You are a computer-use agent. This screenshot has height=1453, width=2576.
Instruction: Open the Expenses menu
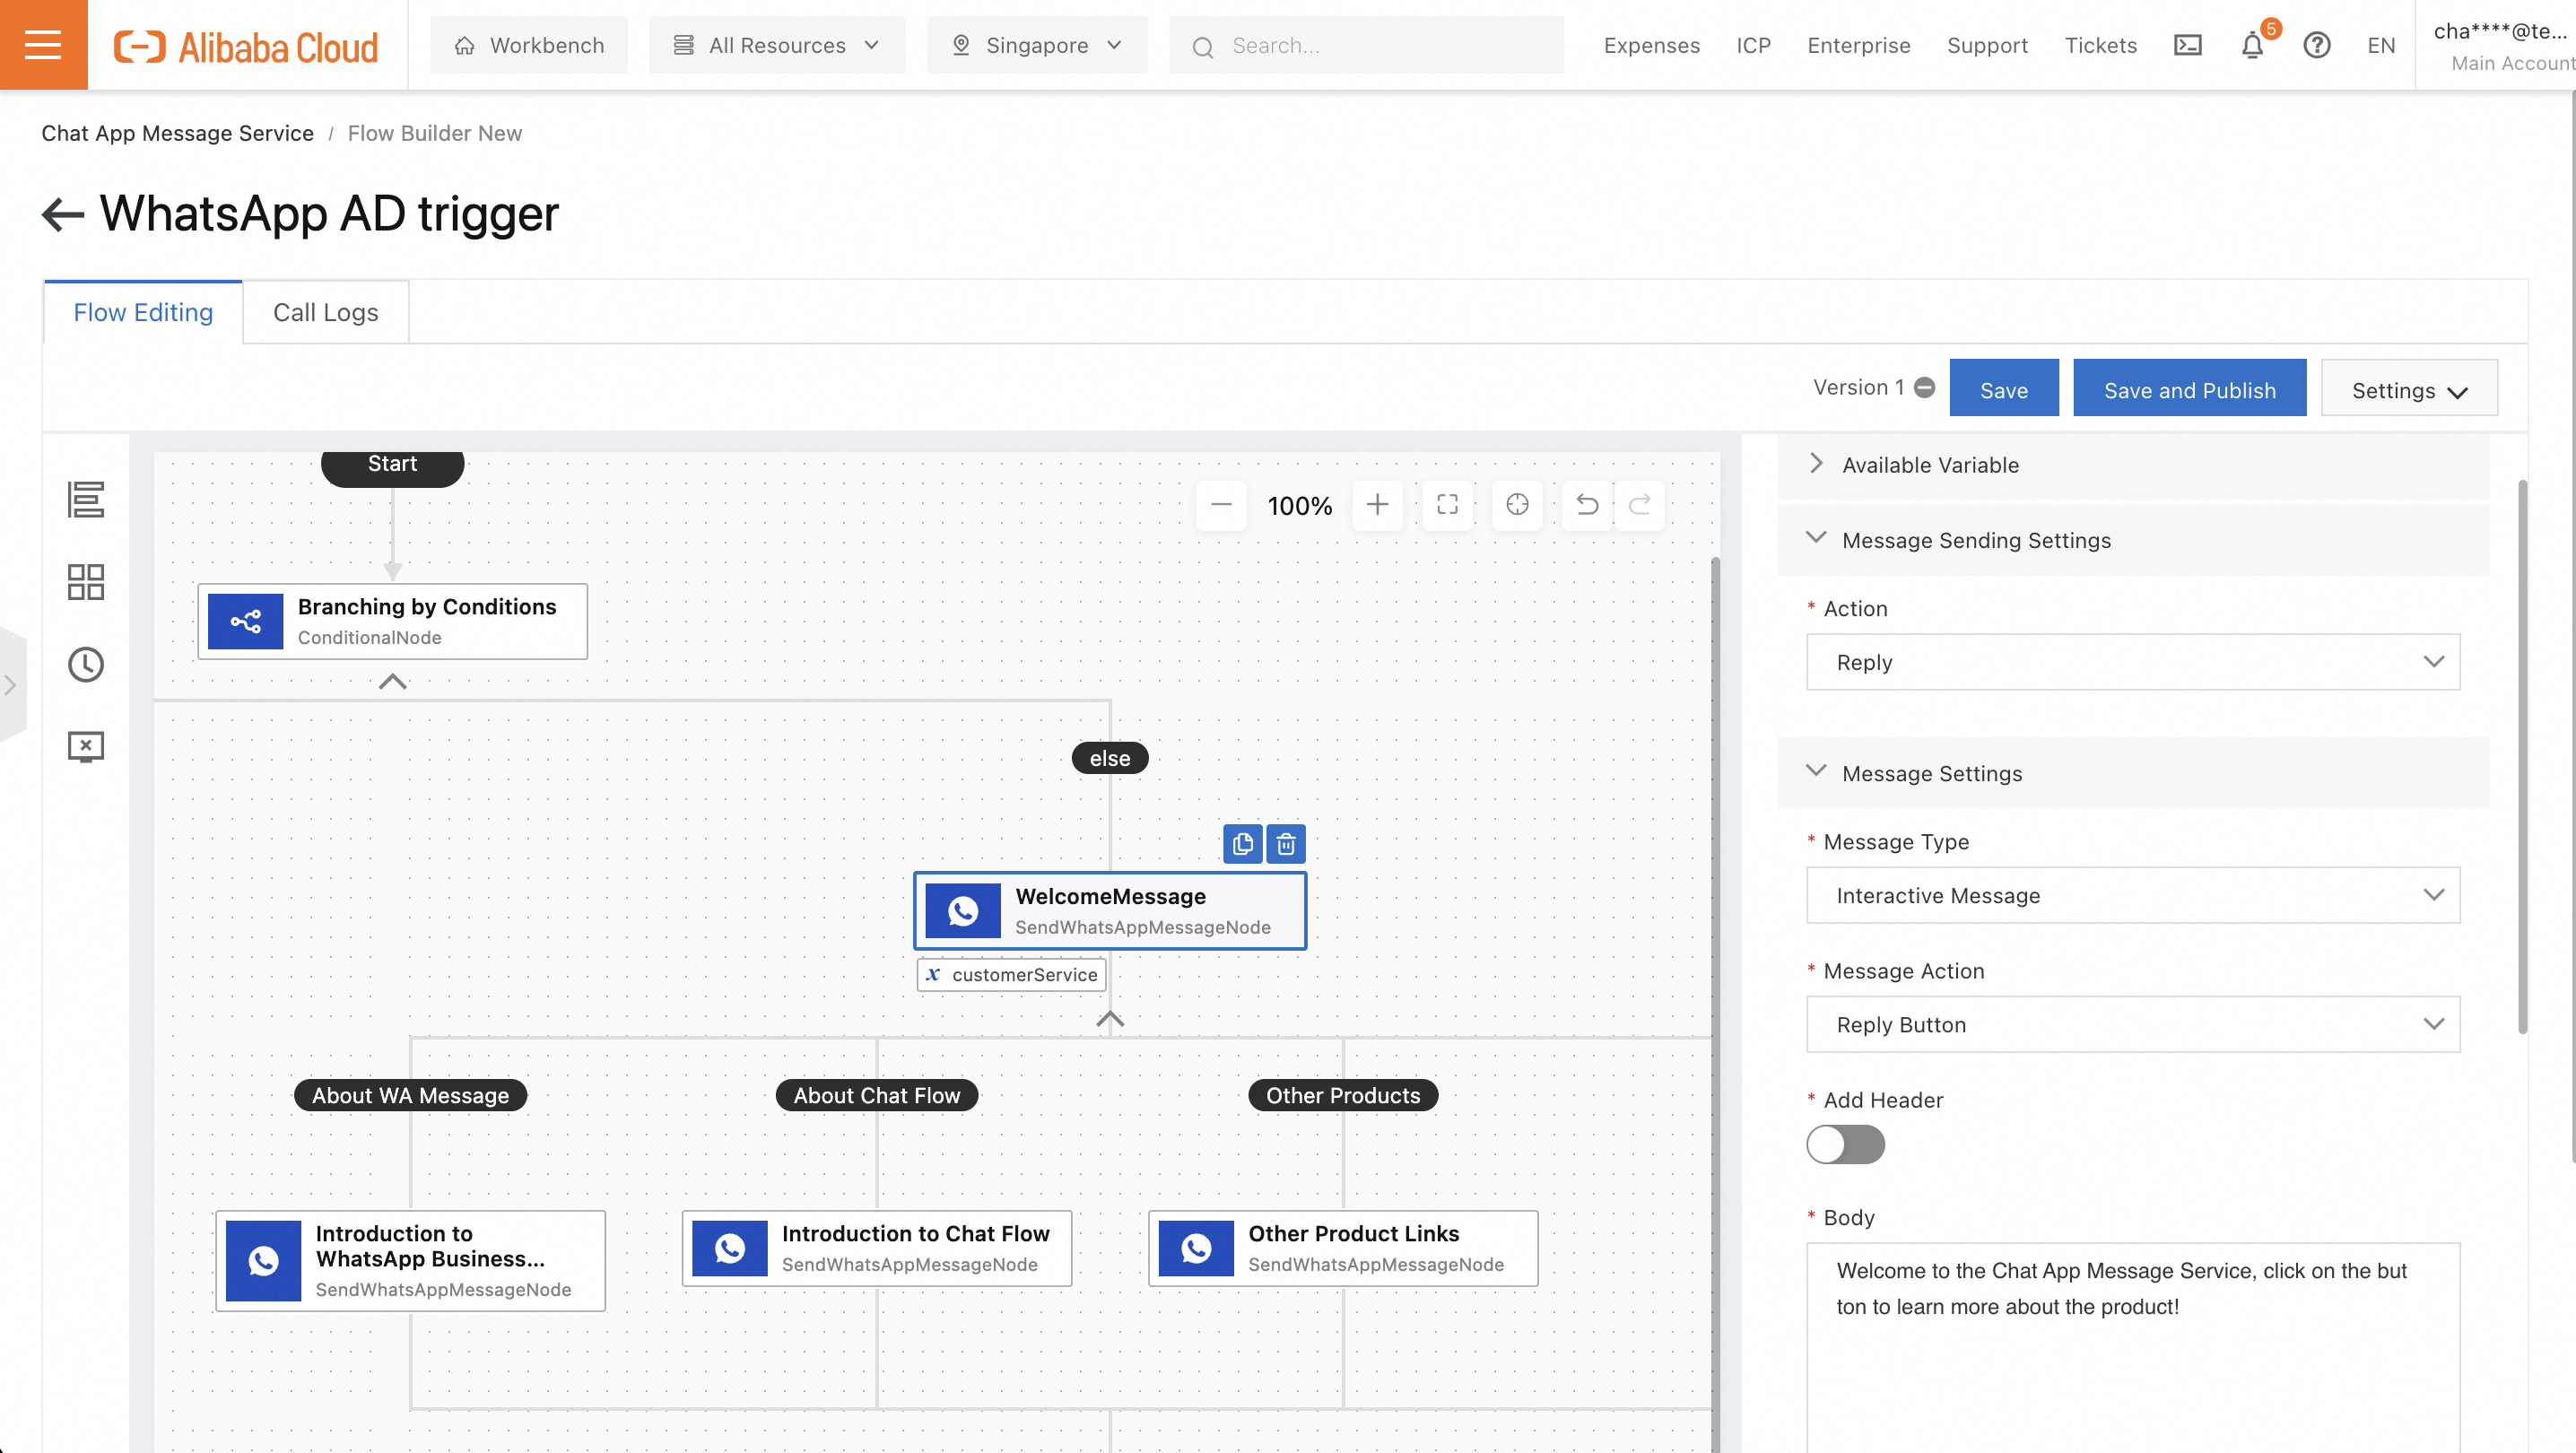click(x=1651, y=45)
